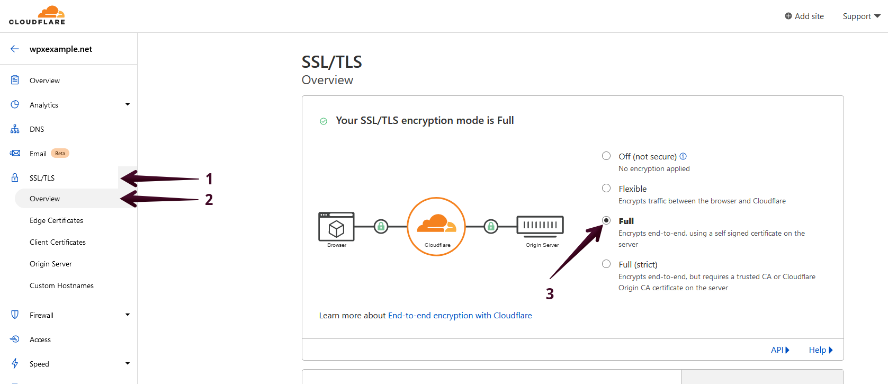The width and height of the screenshot is (888, 384).
Task: Open the Support dropdown menu
Action: tap(861, 16)
